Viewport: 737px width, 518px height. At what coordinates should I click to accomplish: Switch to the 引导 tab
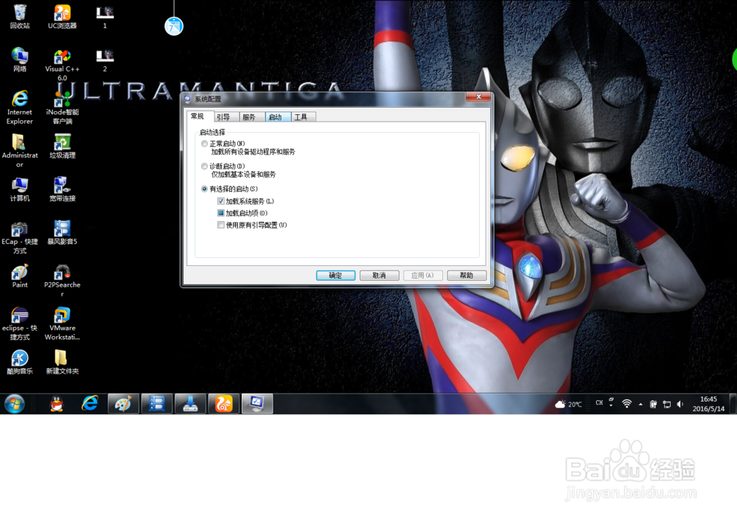(x=226, y=117)
